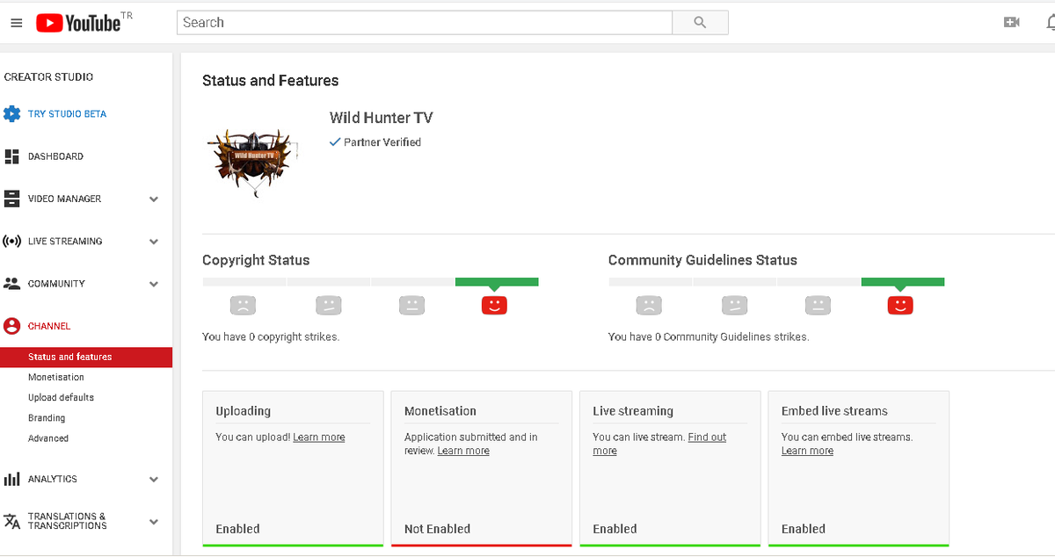This screenshot has height=557, width=1055.
Task: Open the create video camera icon
Action: point(1012,22)
